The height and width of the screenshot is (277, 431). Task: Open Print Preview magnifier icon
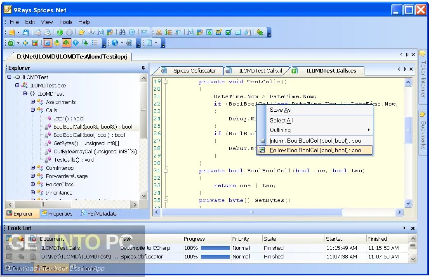click(47, 33)
